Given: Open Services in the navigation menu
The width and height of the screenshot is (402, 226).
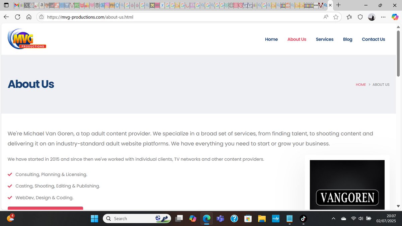Looking at the screenshot, I should click(x=325, y=39).
